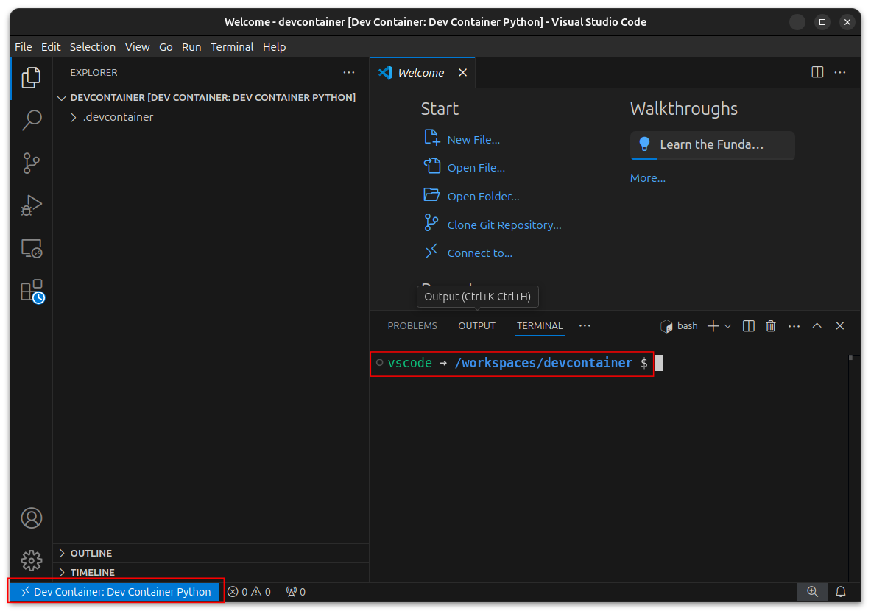This screenshot has height=614, width=871.
Task: Open the Remote Explorer view icon
Action: [x=31, y=248]
